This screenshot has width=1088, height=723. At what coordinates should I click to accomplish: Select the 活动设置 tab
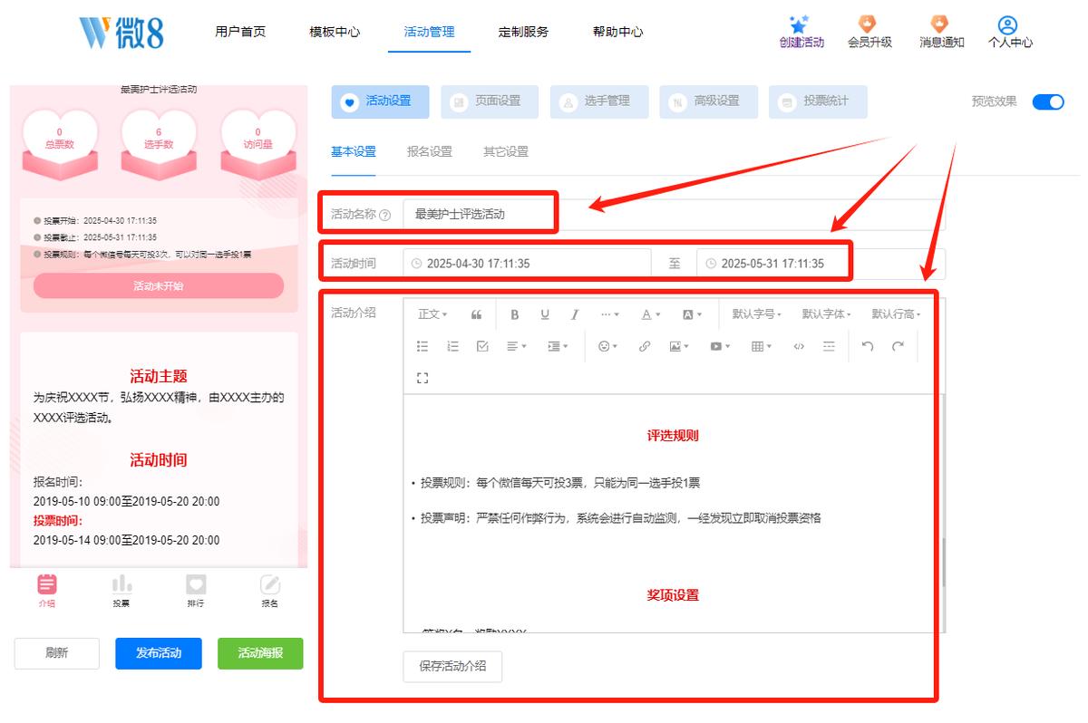tap(380, 101)
